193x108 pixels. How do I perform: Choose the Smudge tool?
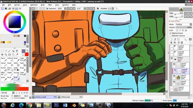(x=17, y=74)
